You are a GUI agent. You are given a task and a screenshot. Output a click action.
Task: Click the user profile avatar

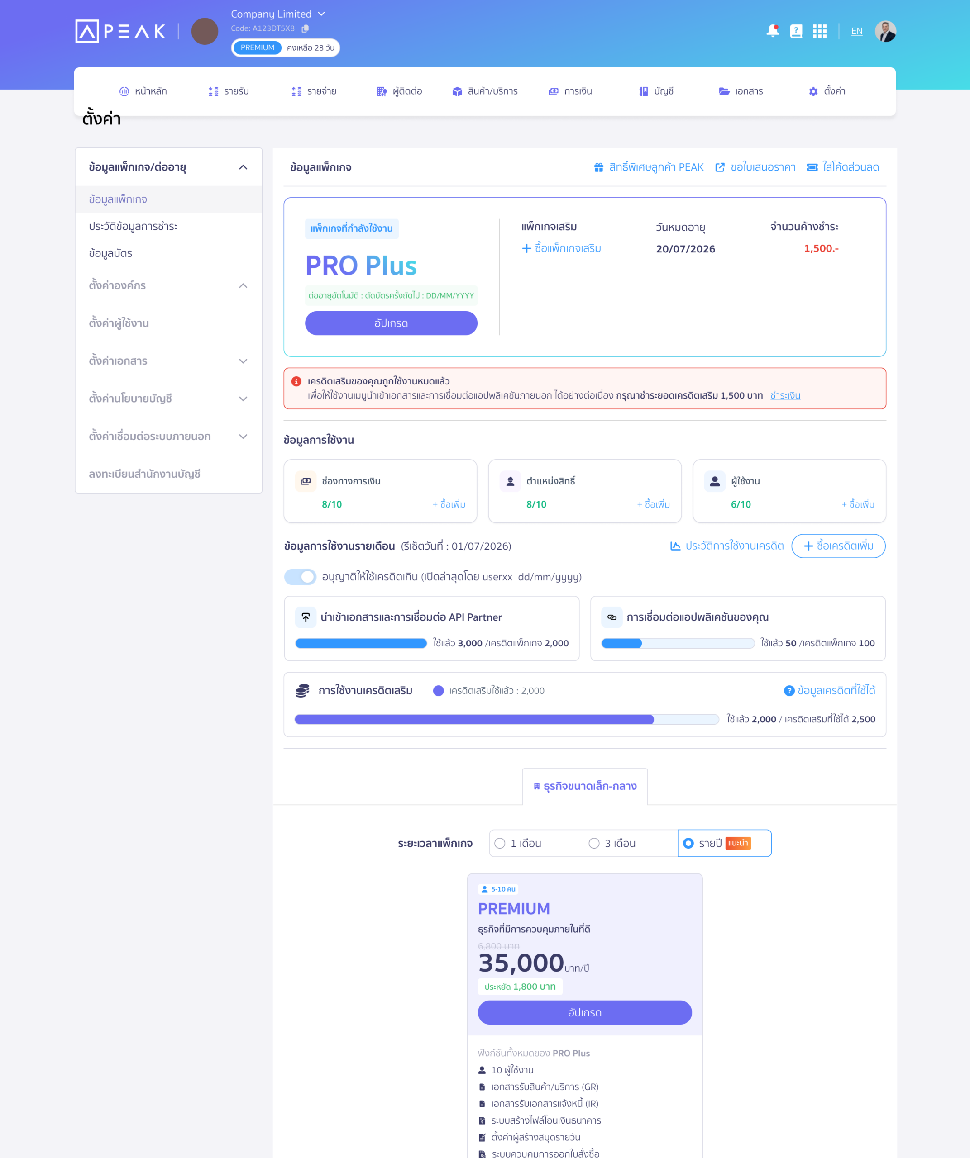[x=885, y=31]
